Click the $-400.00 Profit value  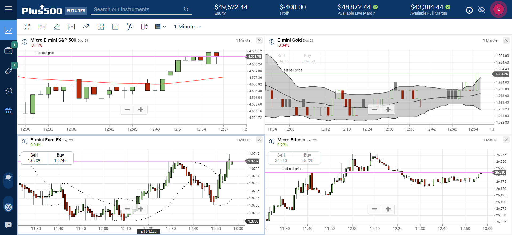[x=293, y=7]
